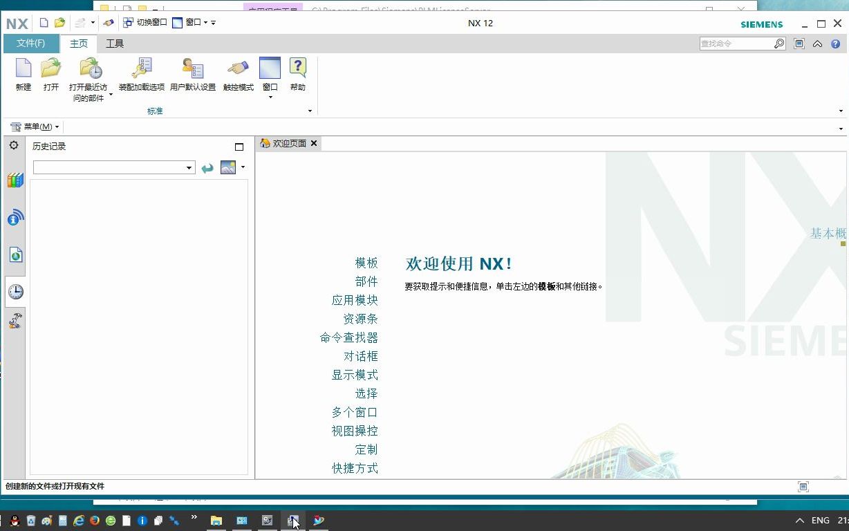
Task: Open the history search combo box dropdown
Action: pos(188,167)
